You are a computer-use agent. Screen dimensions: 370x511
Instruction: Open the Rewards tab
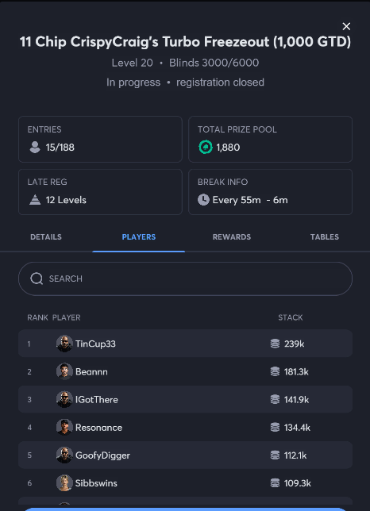click(x=232, y=237)
